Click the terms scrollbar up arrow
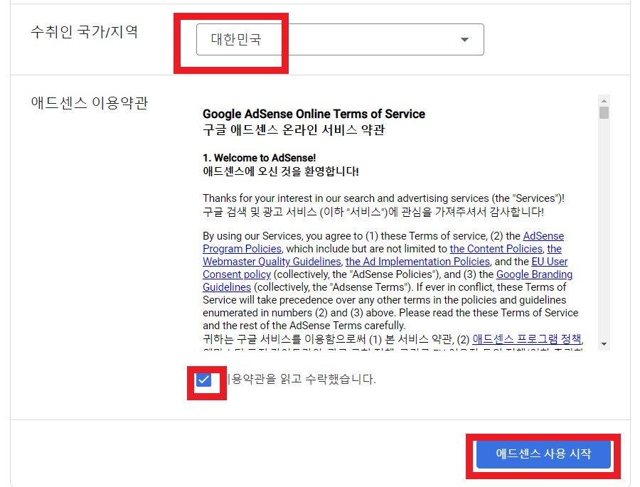The height and width of the screenshot is (487, 640). (604, 100)
